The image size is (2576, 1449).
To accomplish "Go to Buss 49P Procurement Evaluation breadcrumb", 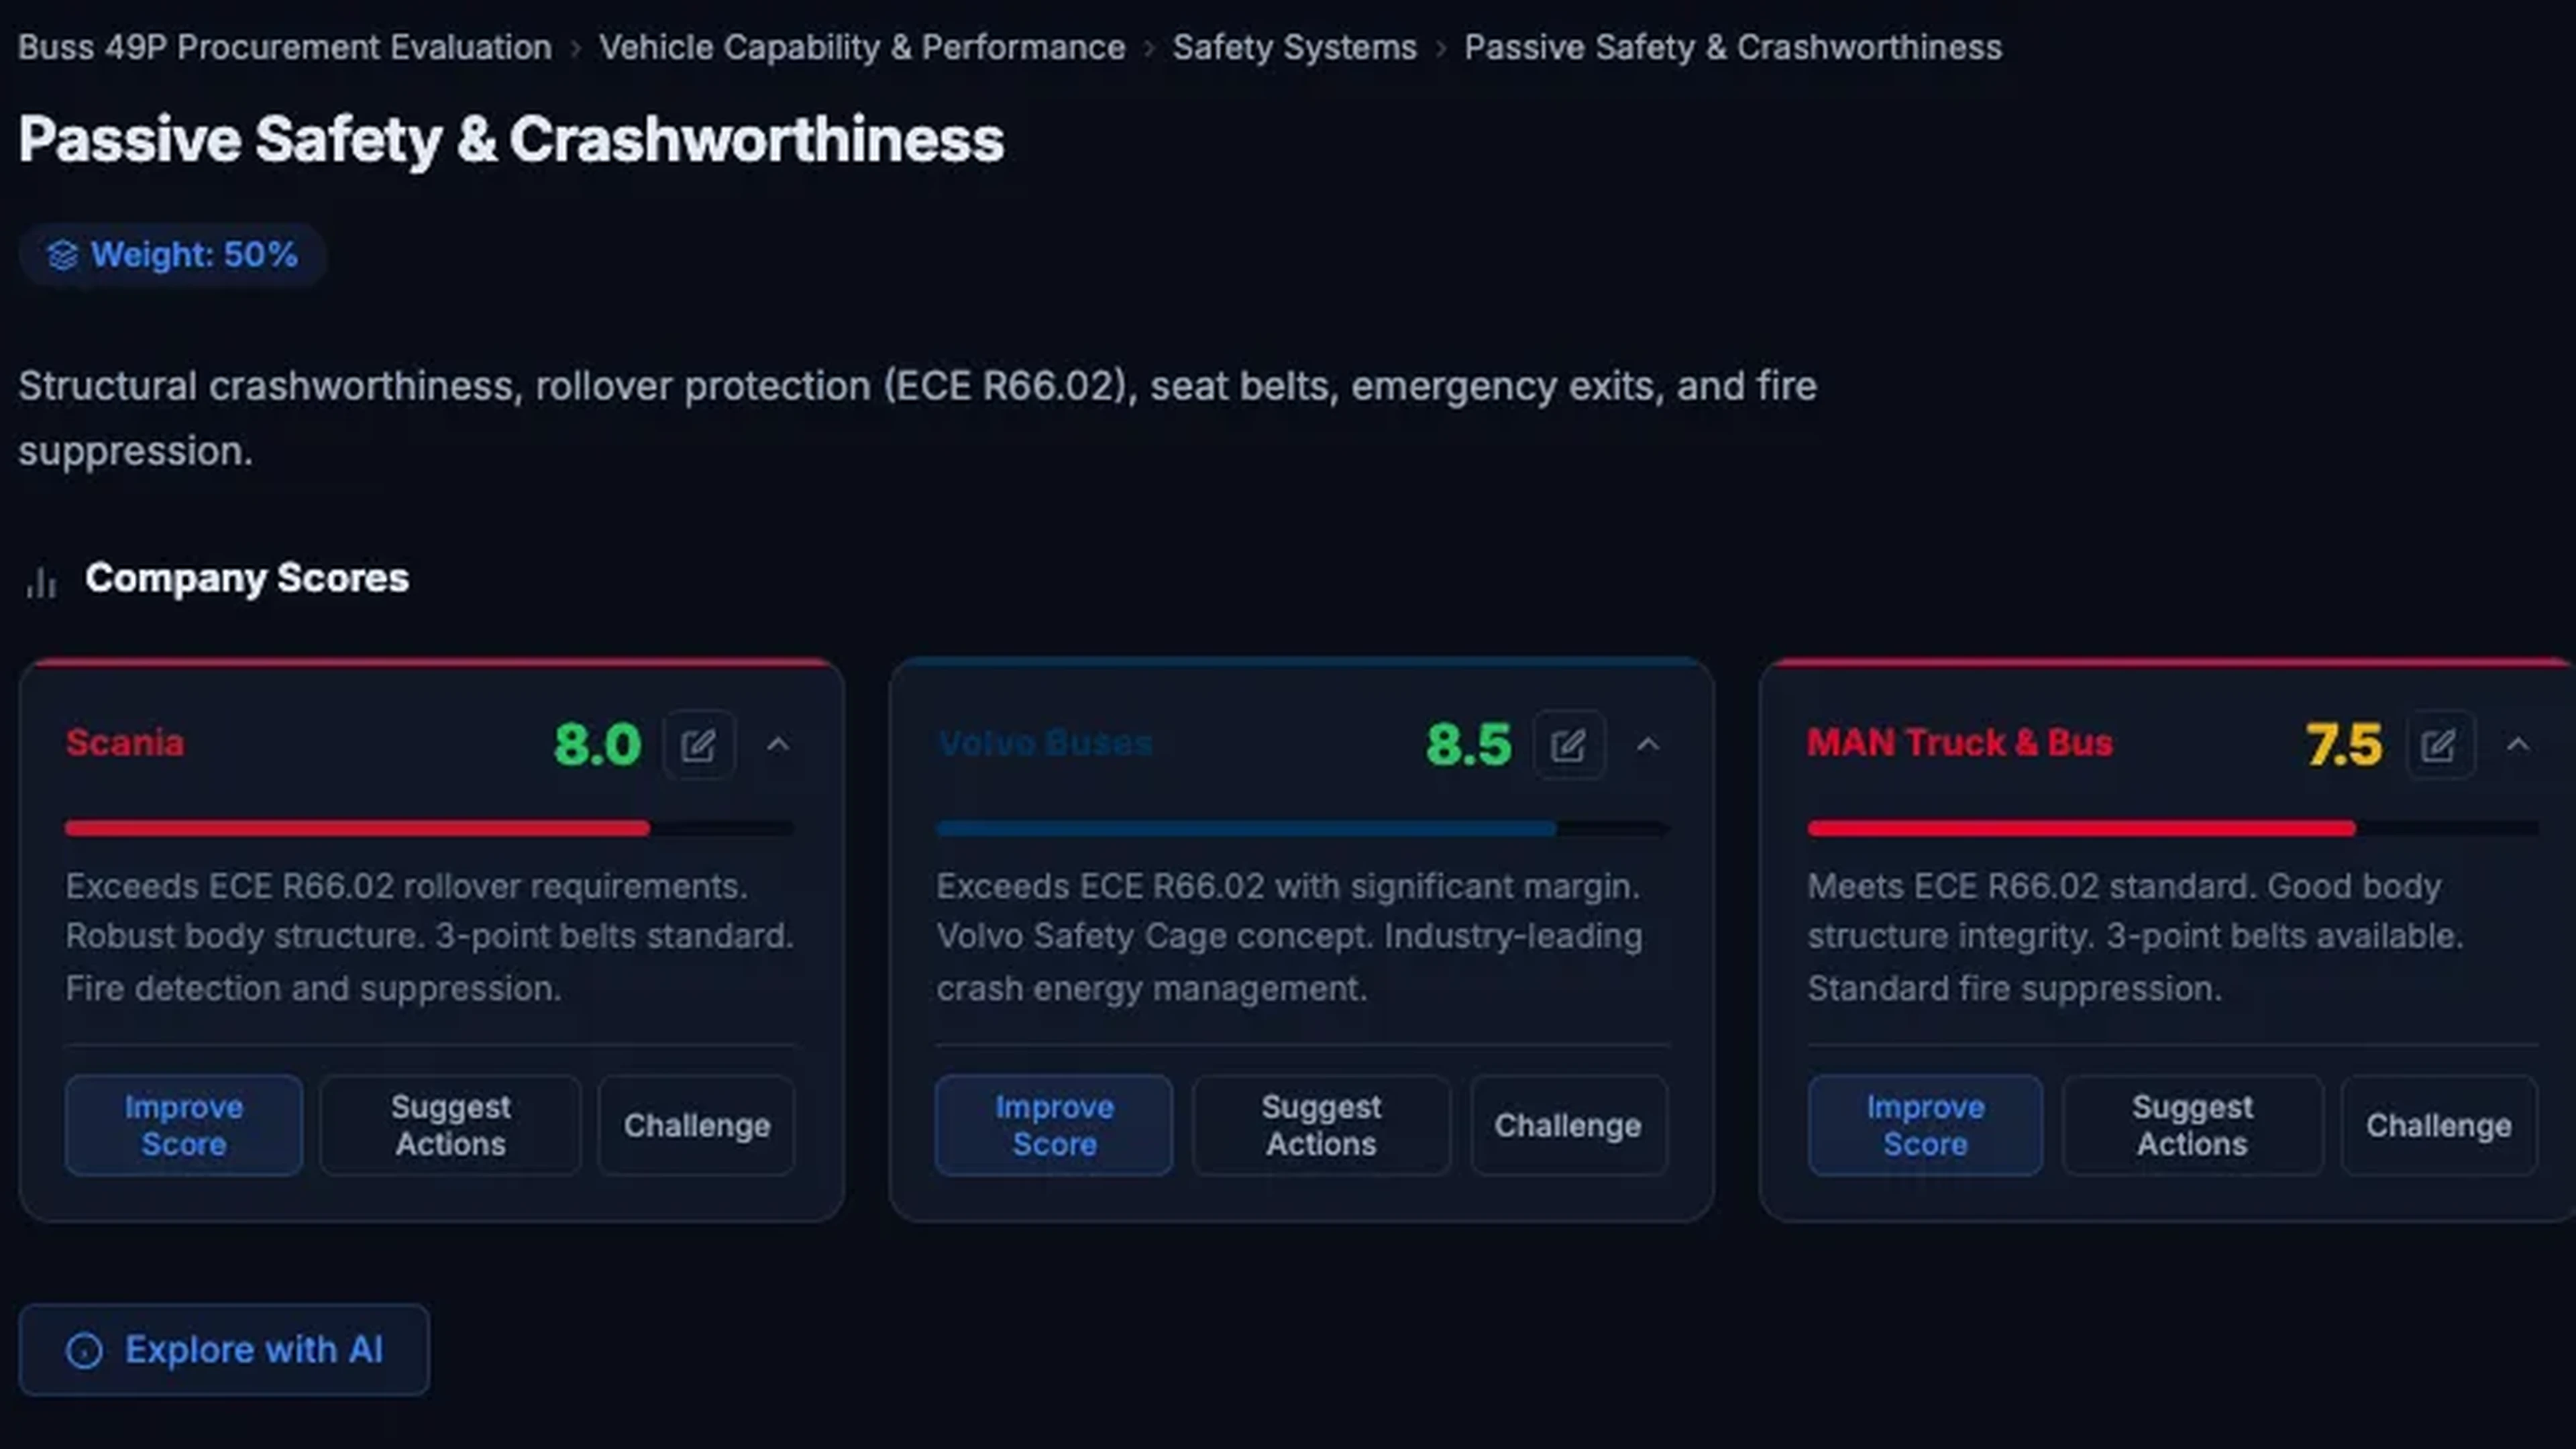I will pos(285,47).
